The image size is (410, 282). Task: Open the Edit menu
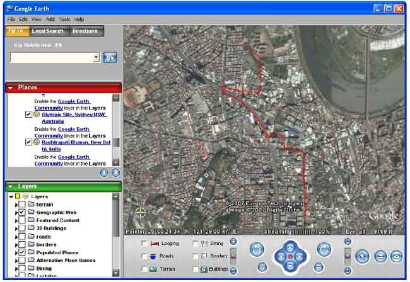click(x=23, y=20)
